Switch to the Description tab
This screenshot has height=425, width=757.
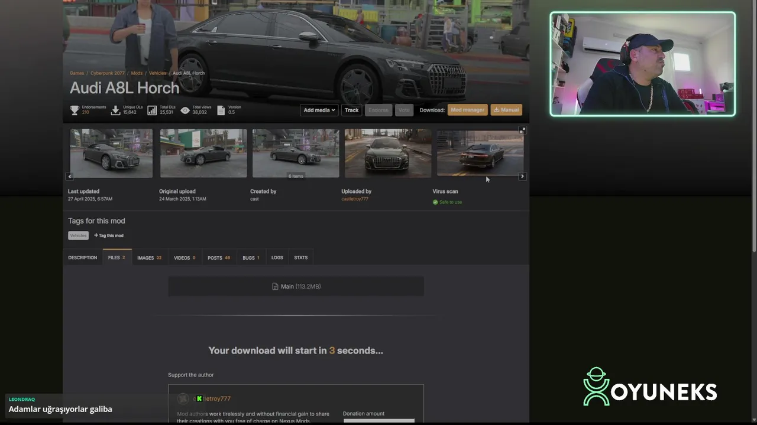(x=82, y=257)
